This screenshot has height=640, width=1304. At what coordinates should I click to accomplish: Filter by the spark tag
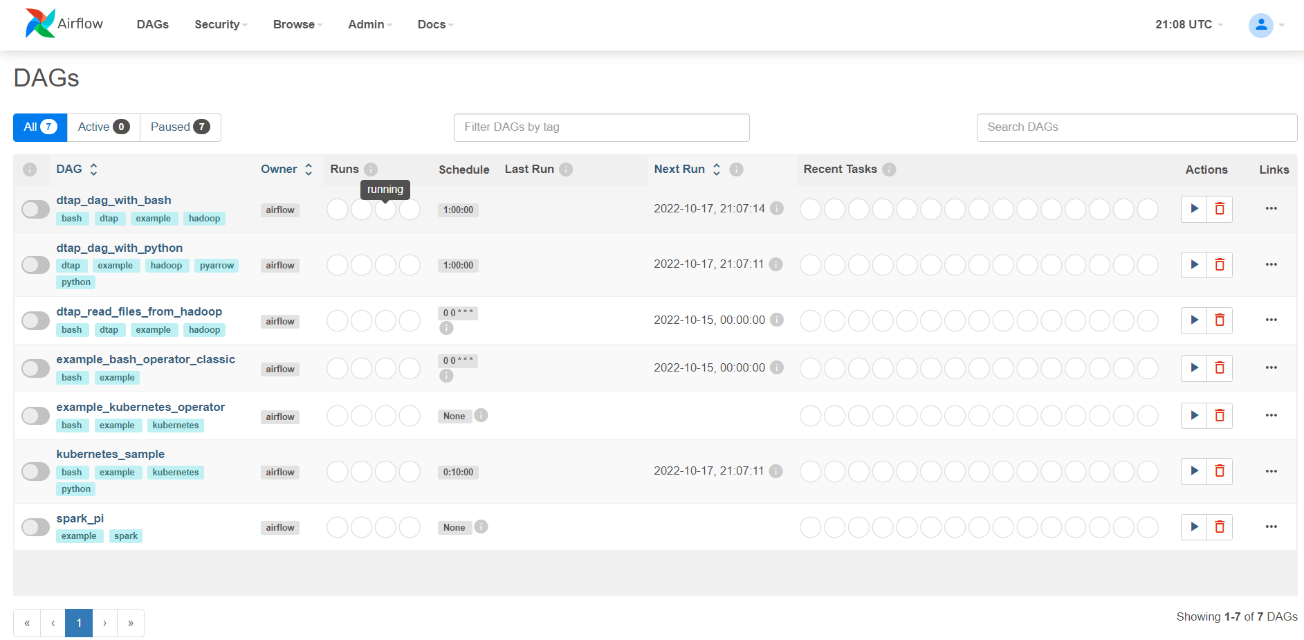126,536
